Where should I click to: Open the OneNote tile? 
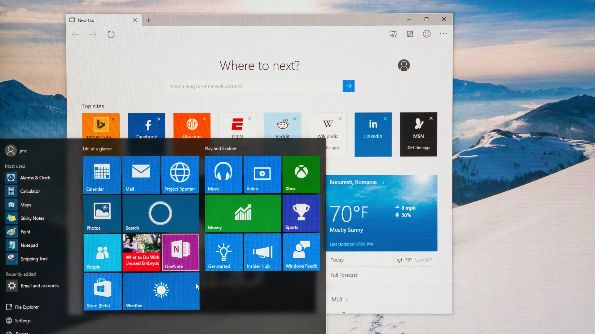pyautogui.click(x=181, y=253)
